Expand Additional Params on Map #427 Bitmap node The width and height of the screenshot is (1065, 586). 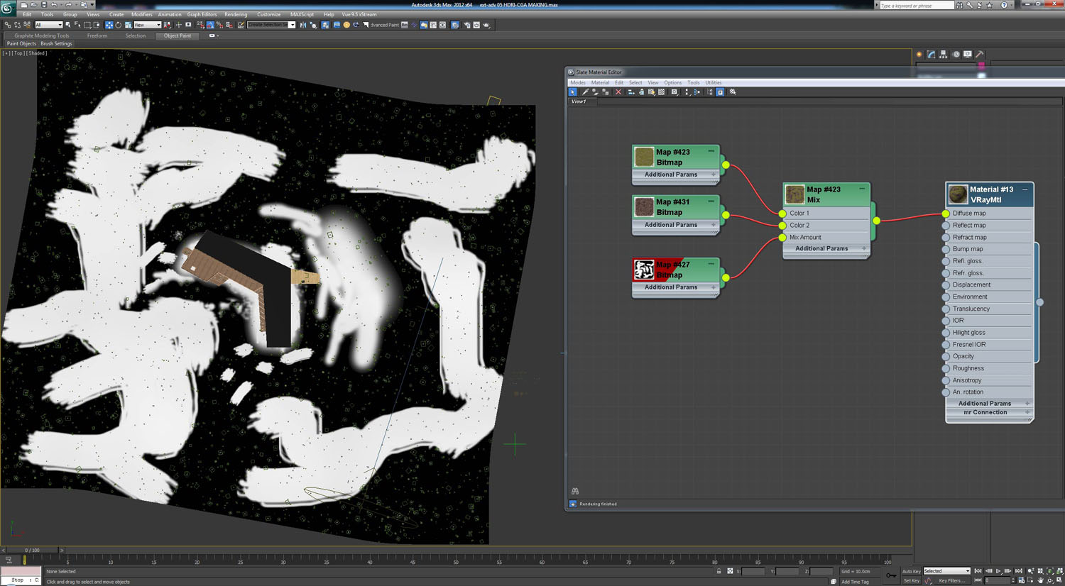tap(714, 287)
